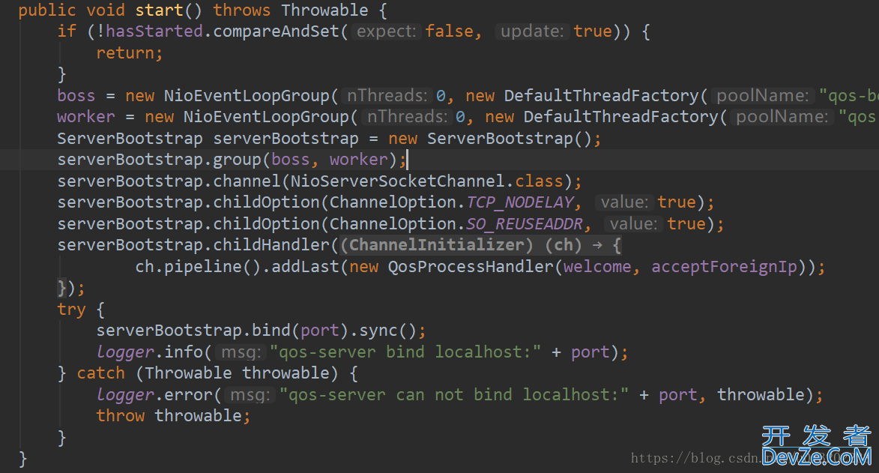Click the "try" keyword
The height and width of the screenshot is (473, 879).
pos(71,309)
